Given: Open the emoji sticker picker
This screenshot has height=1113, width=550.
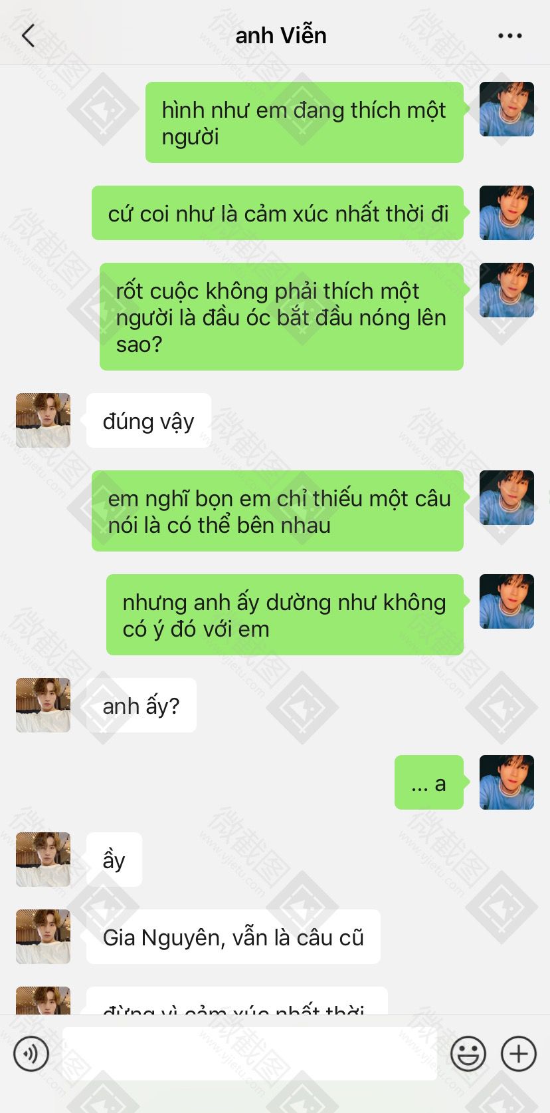Looking at the screenshot, I should (x=468, y=1054).
